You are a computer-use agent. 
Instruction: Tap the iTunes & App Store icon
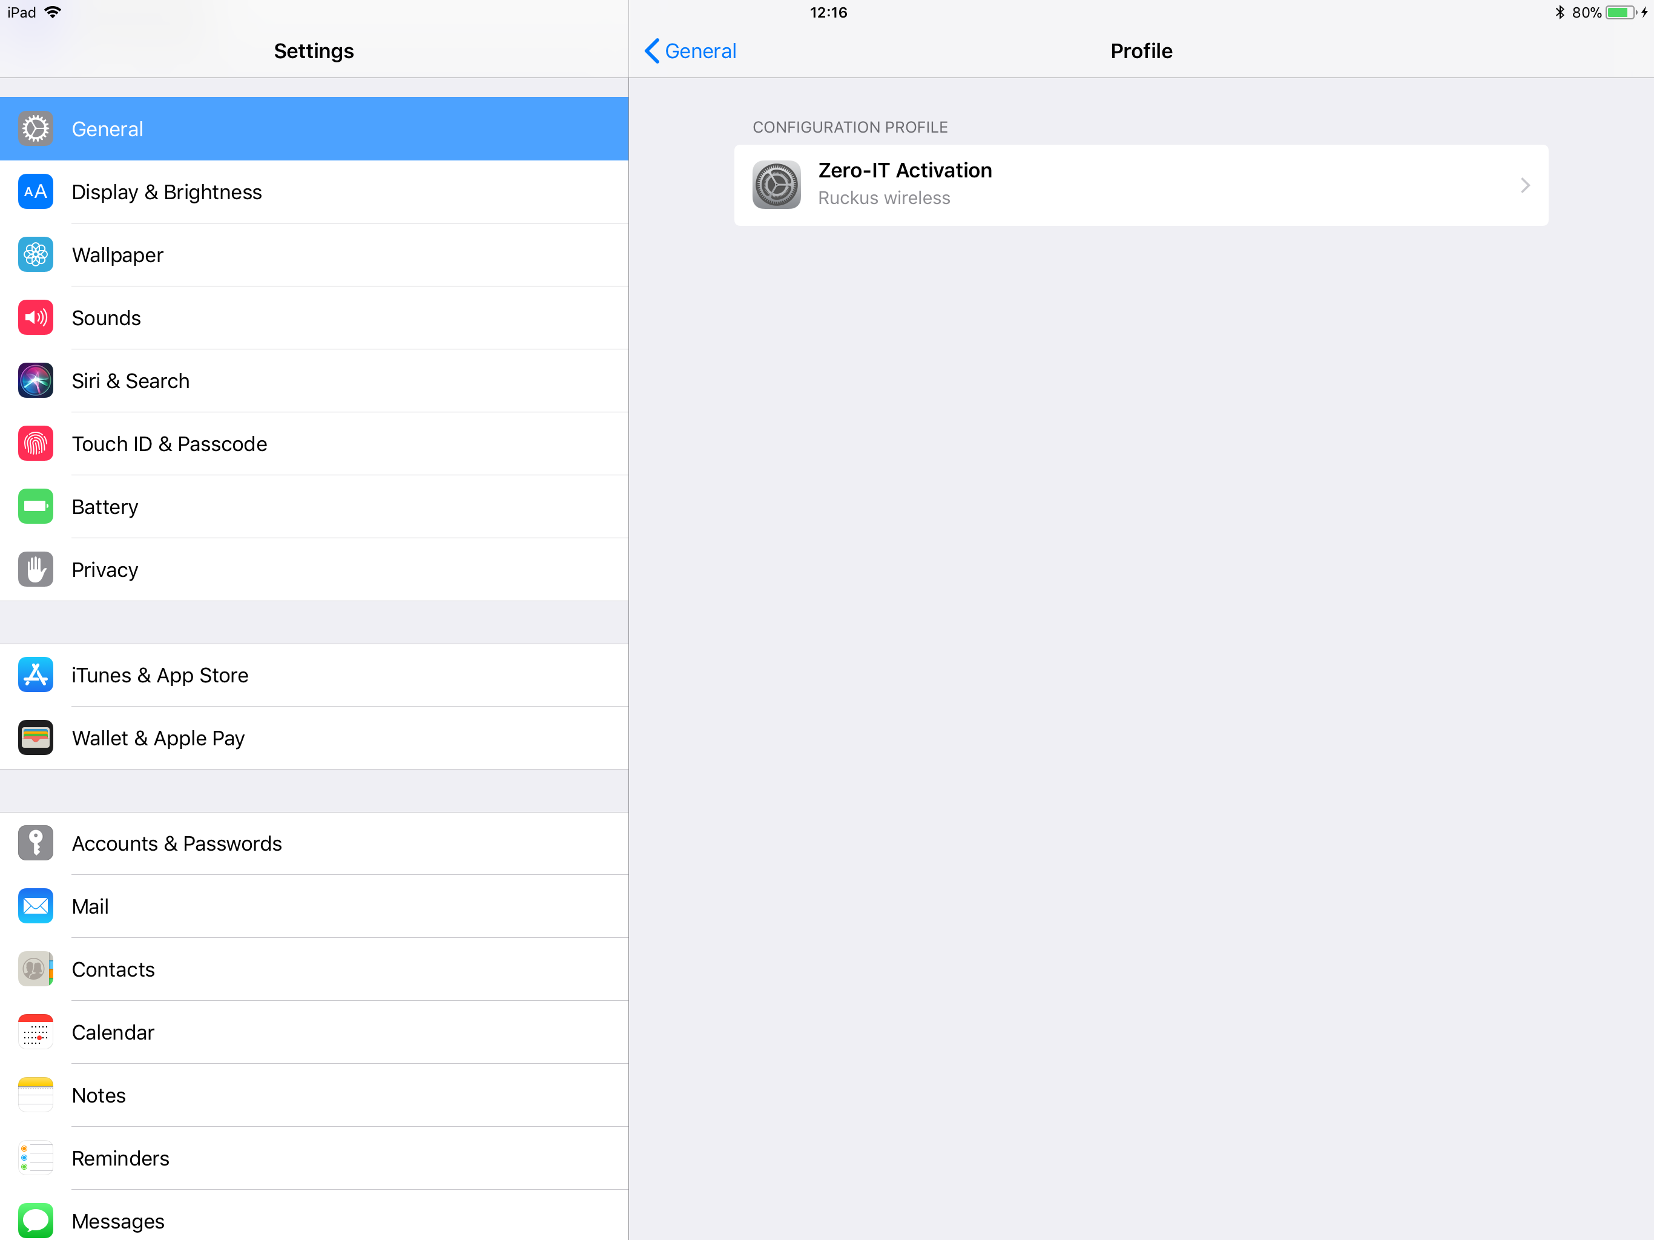[35, 675]
